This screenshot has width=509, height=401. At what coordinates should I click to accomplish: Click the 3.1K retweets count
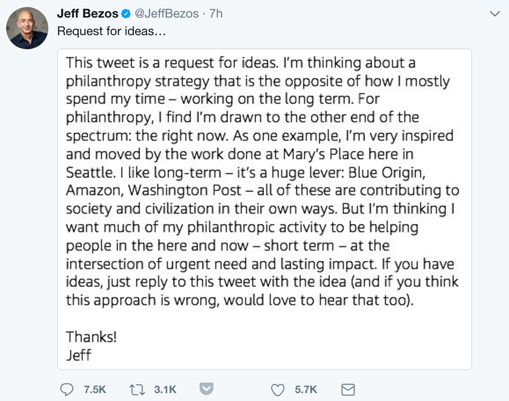click(165, 389)
